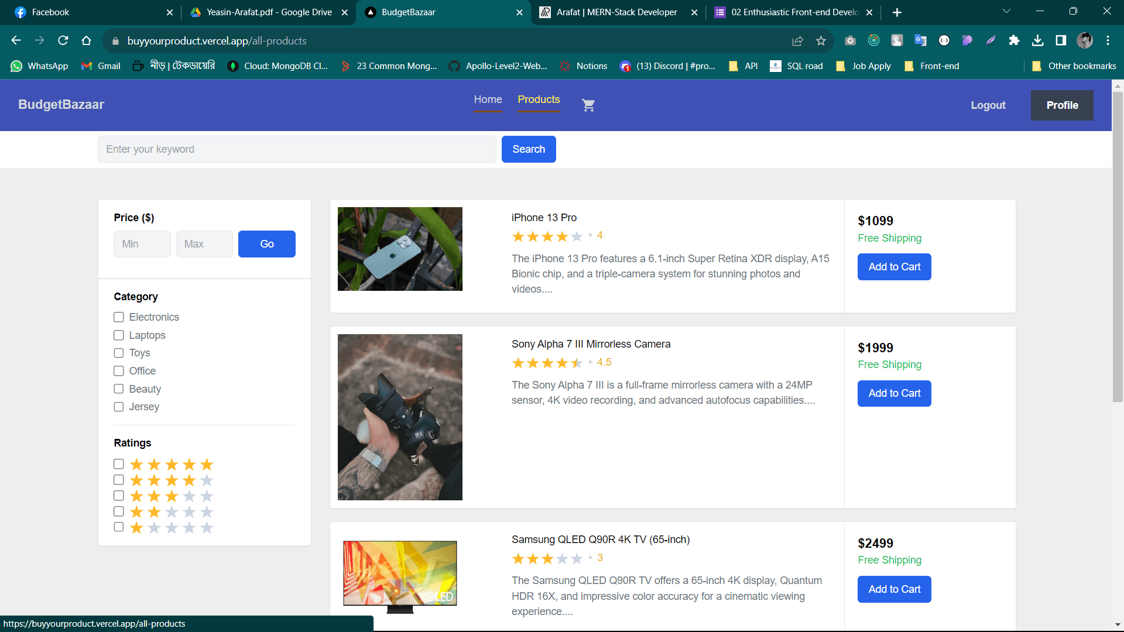This screenshot has width=1124, height=632.
Task: Open the iPhone 13 Pro product image
Action: pyautogui.click(x=400, y=249)
